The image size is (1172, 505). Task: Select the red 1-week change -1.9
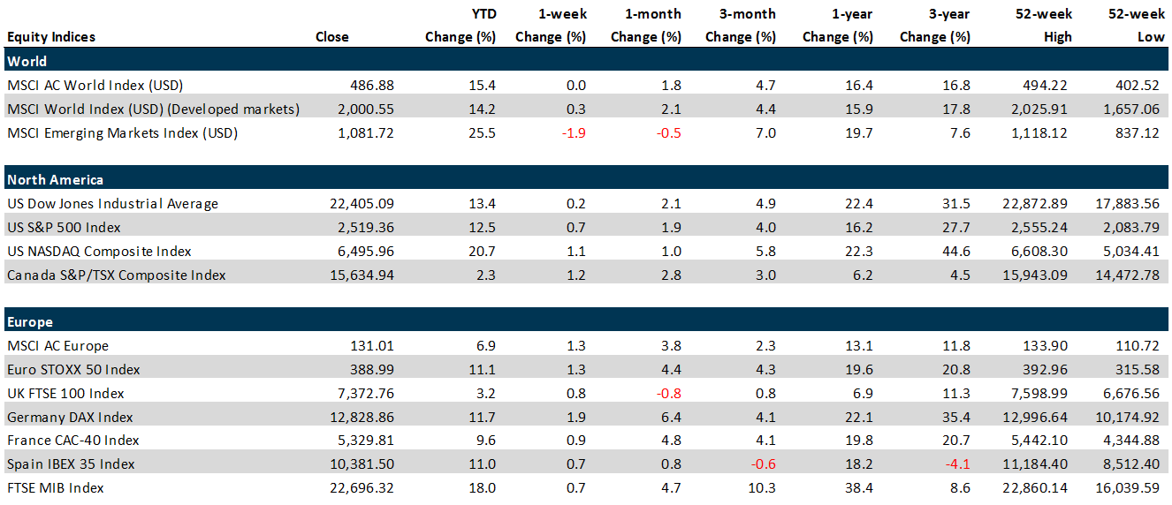point(572,132)
